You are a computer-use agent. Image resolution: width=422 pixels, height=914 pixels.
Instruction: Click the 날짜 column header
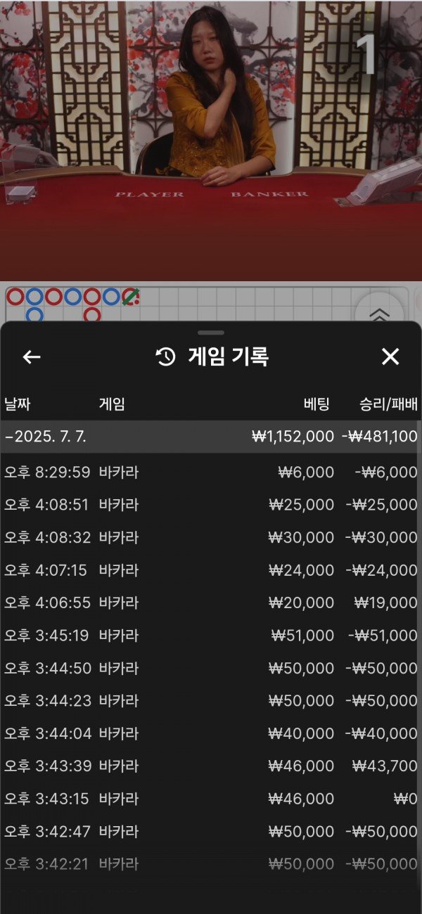click(x=18, y=404)
